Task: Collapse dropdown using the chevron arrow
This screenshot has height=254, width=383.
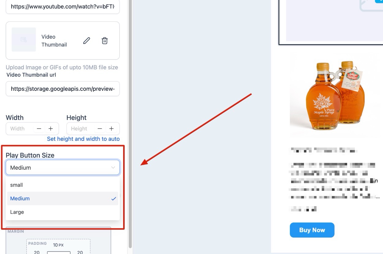Action: click(x=113, y=167)
